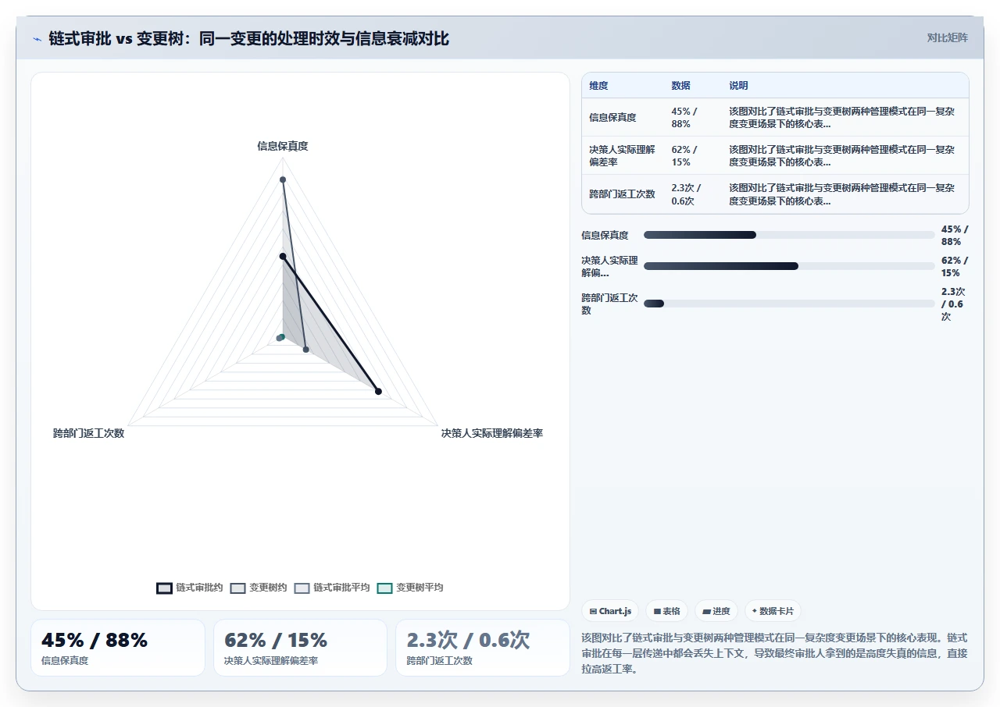Select the 跨部门返工次数 cell in the table
The height and width of the screenshot is (707, 1000).
click(622, 194)
